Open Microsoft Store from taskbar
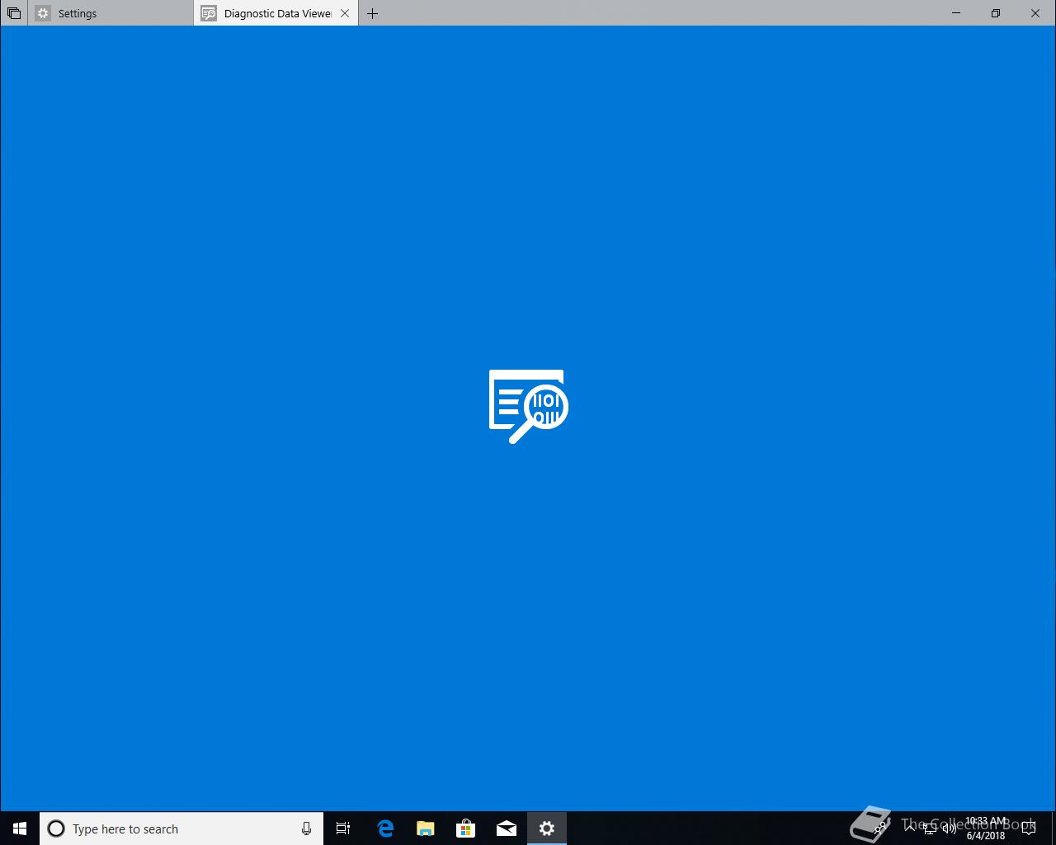 click(466, 828)
